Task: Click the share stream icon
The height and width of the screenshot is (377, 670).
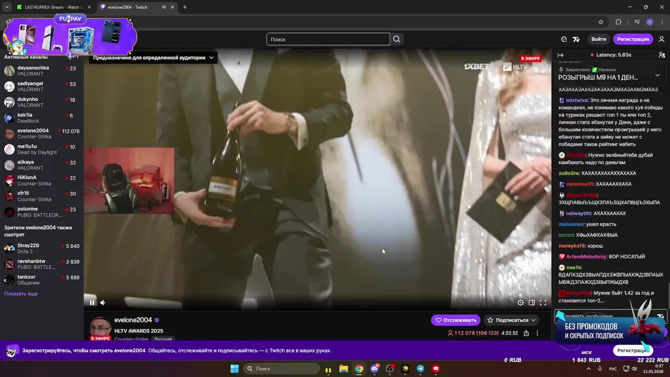Action: [x=526, y=333]
